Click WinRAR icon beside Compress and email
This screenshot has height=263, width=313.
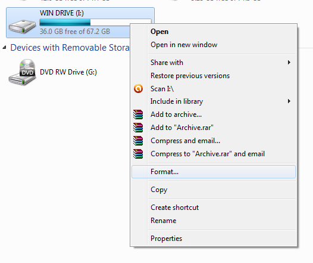[138, 141]
